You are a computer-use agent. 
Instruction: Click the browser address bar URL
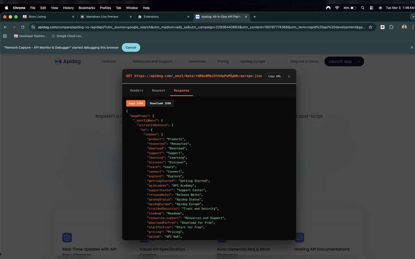[x=201, y=27]
